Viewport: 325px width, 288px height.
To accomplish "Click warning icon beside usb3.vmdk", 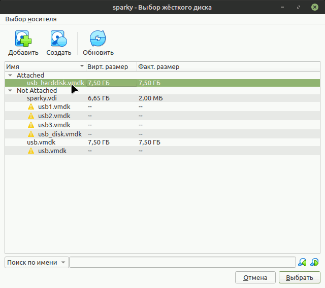I will click(x=31, y=125).
